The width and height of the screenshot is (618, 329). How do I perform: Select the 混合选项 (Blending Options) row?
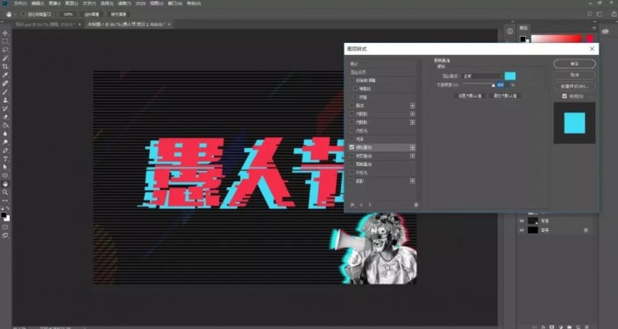point(383,72)
